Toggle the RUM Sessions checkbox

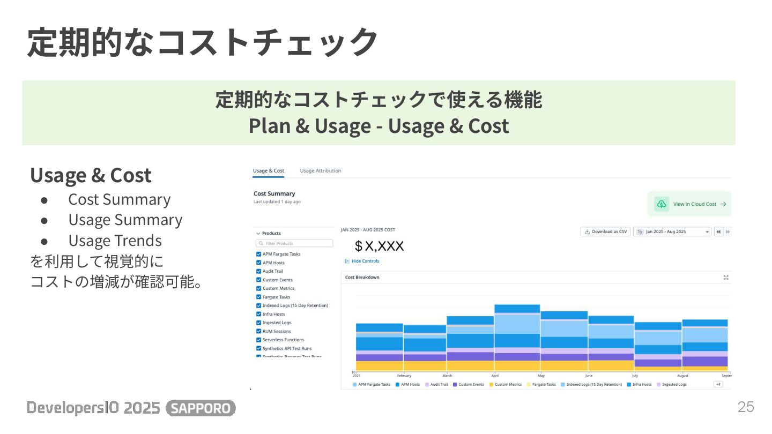tap(258, 331)
